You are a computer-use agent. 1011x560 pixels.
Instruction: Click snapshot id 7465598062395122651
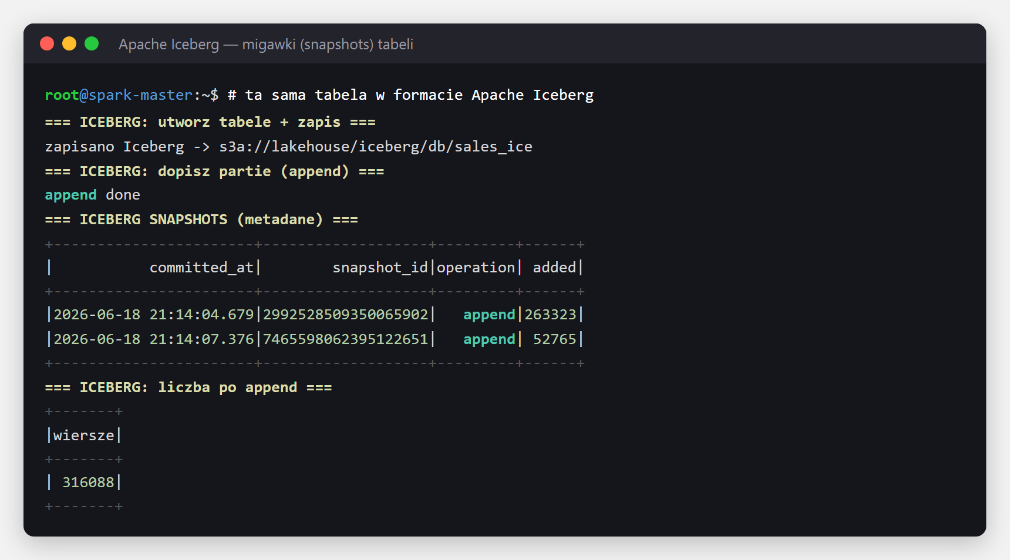pos(345,339)
